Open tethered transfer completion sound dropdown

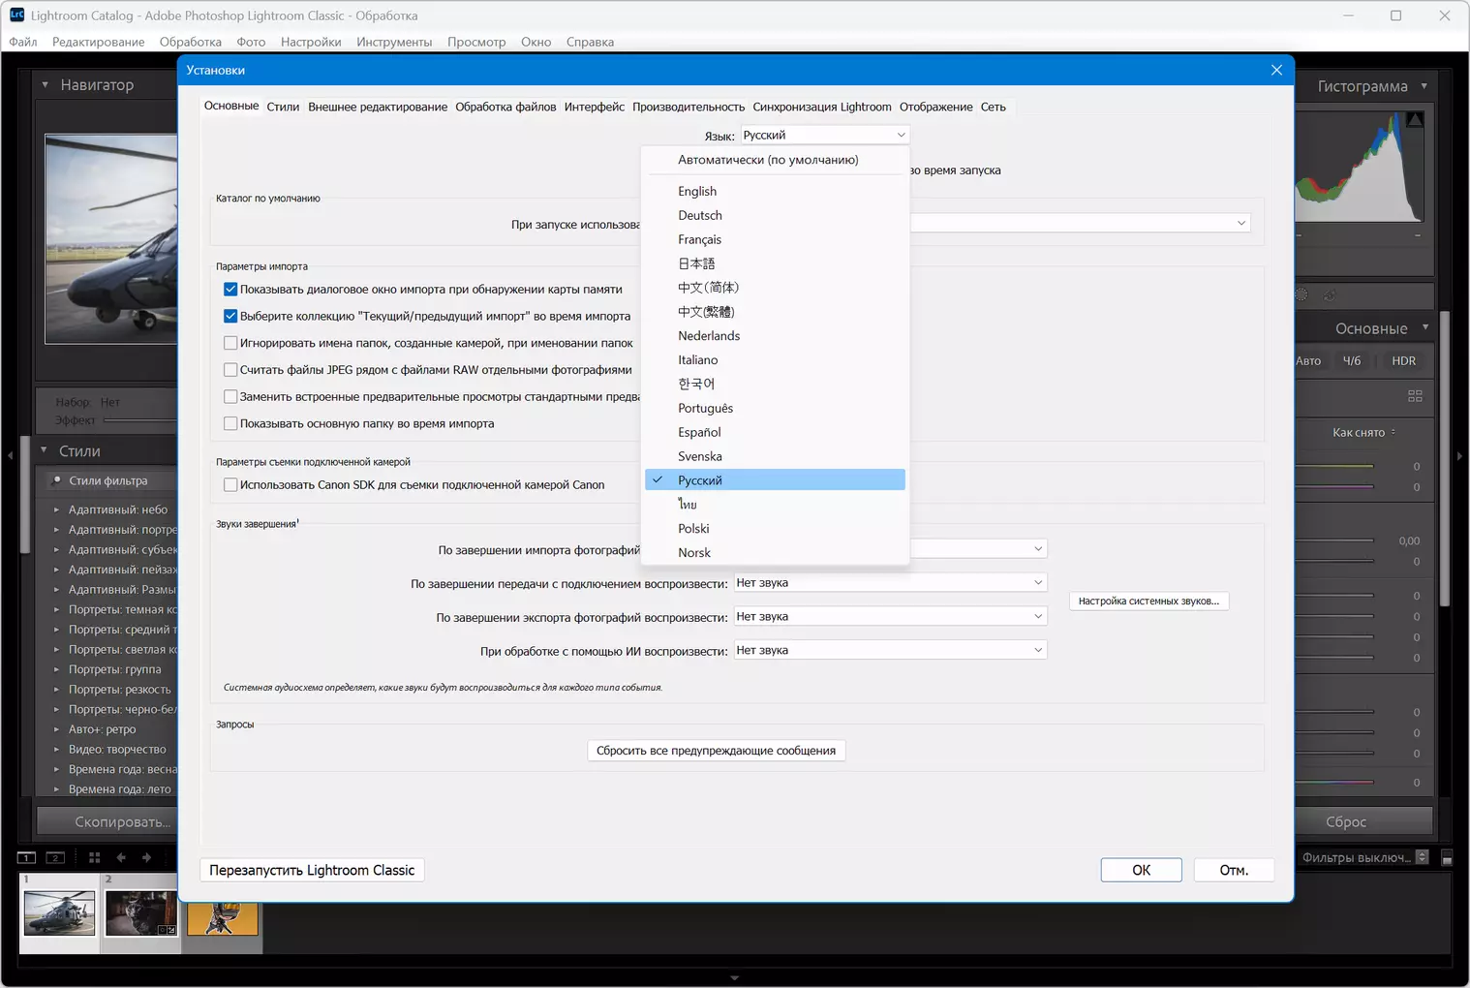890,583
